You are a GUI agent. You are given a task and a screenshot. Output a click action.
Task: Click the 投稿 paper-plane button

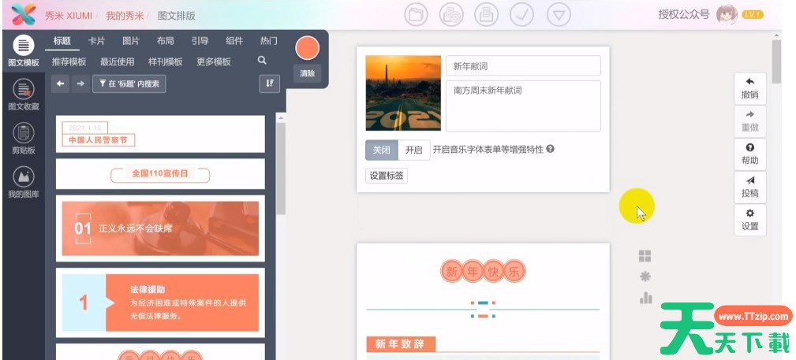749,187
